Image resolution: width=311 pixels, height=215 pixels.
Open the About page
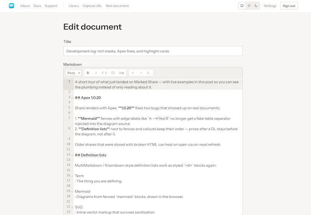[25, 6]
